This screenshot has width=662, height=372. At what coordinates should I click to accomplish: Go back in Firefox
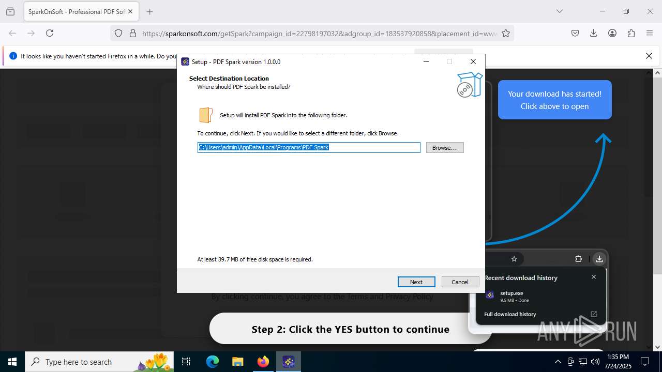(x=12, y=33)
